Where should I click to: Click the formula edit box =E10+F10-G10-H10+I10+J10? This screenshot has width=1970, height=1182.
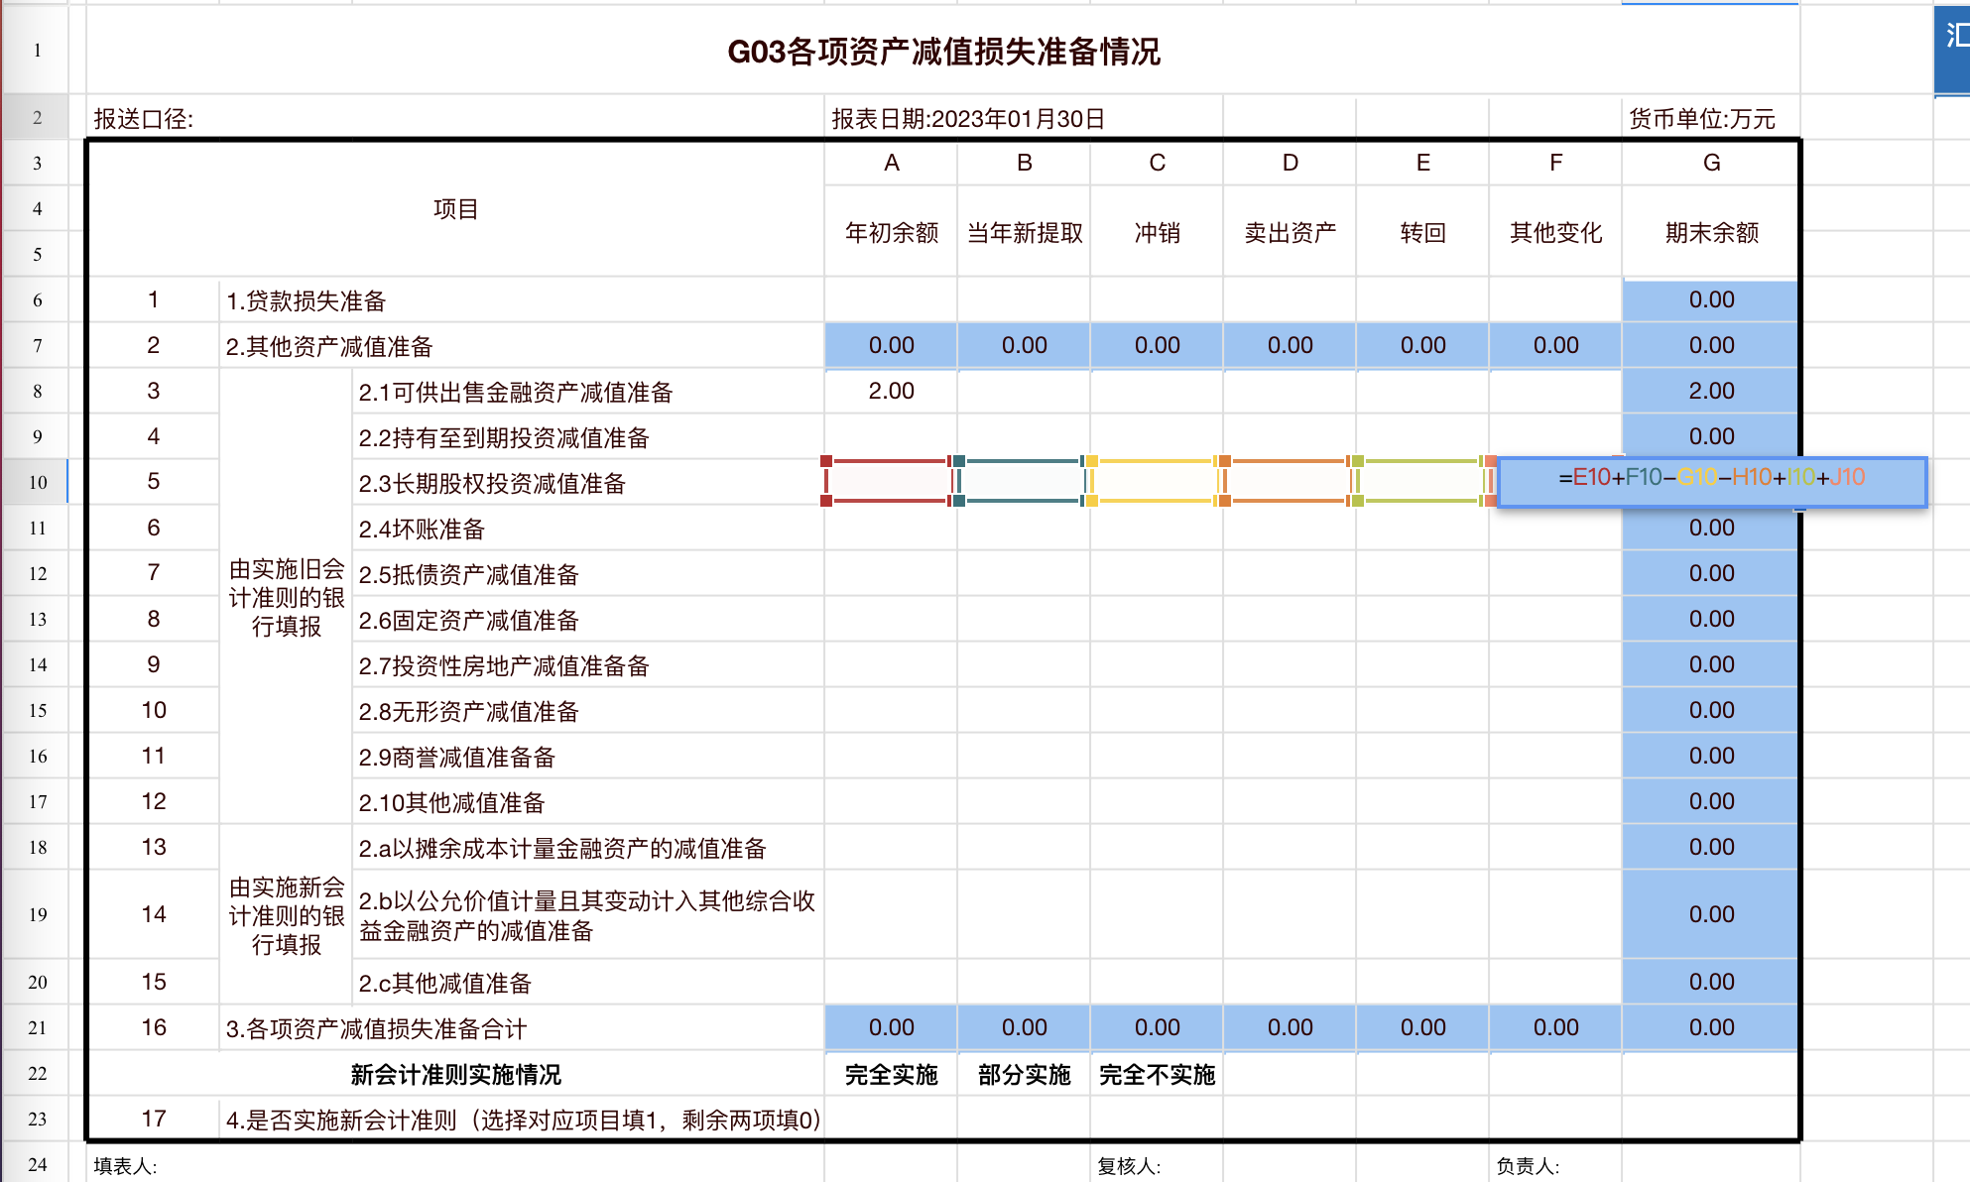point(1711,482)
